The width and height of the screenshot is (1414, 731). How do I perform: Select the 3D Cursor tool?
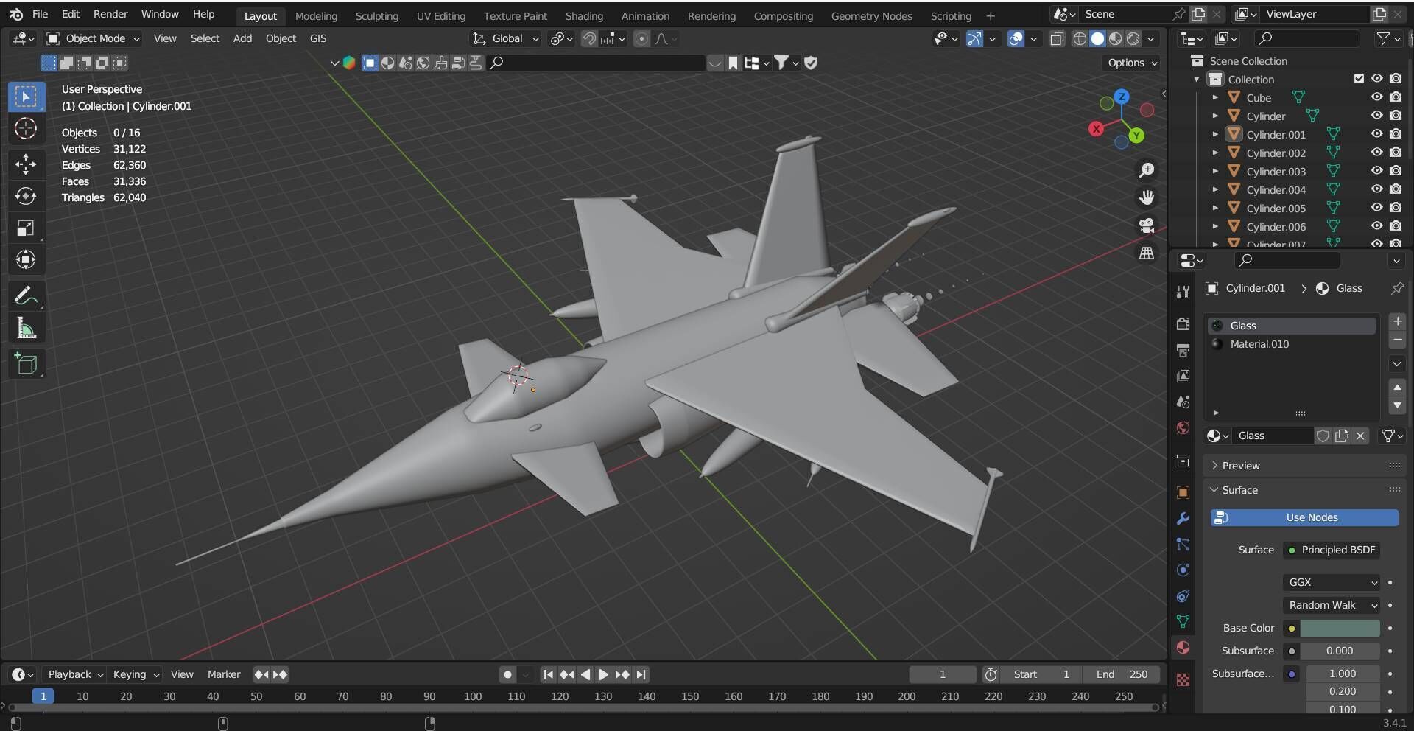[26, 128]
